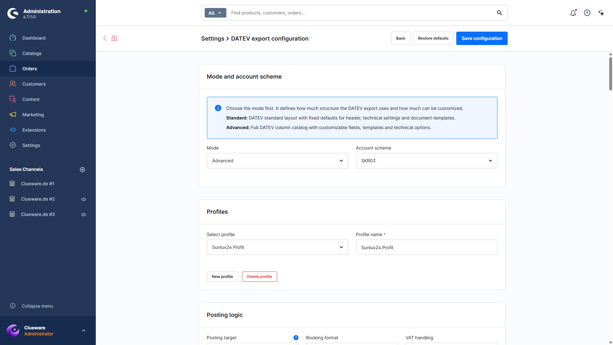Click the search magnifier icon
Screen dimensions: 613x345
click(499, 13)
